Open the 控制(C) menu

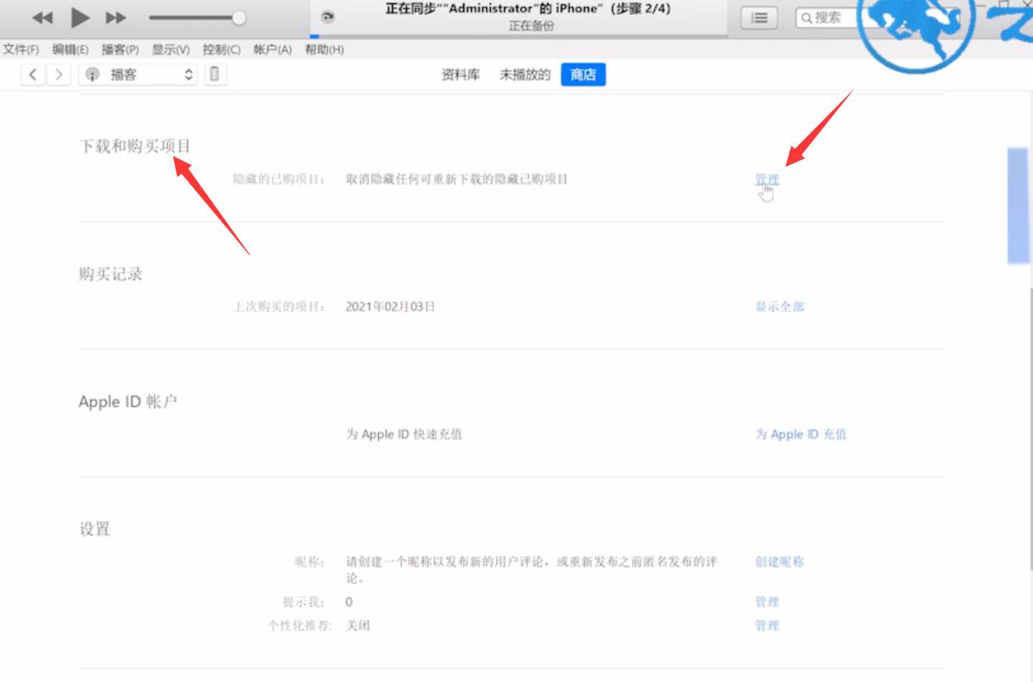pos(221,50)
